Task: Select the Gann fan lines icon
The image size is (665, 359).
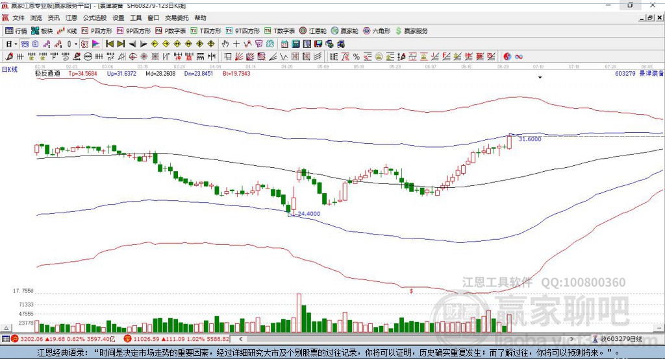Action: (x=239, y=56)
